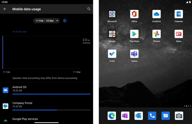Click the Mobile data usage title
The height and width of the screenshot is (124, 192).
point(27,9)
